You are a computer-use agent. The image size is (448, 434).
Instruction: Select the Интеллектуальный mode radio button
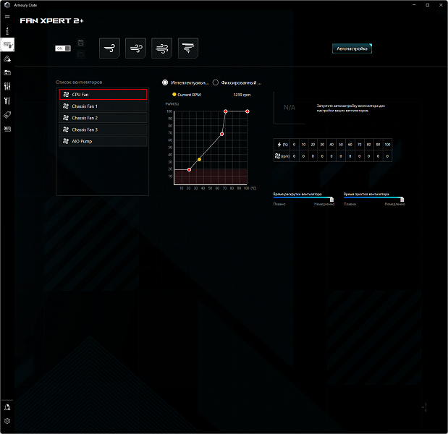165,82
